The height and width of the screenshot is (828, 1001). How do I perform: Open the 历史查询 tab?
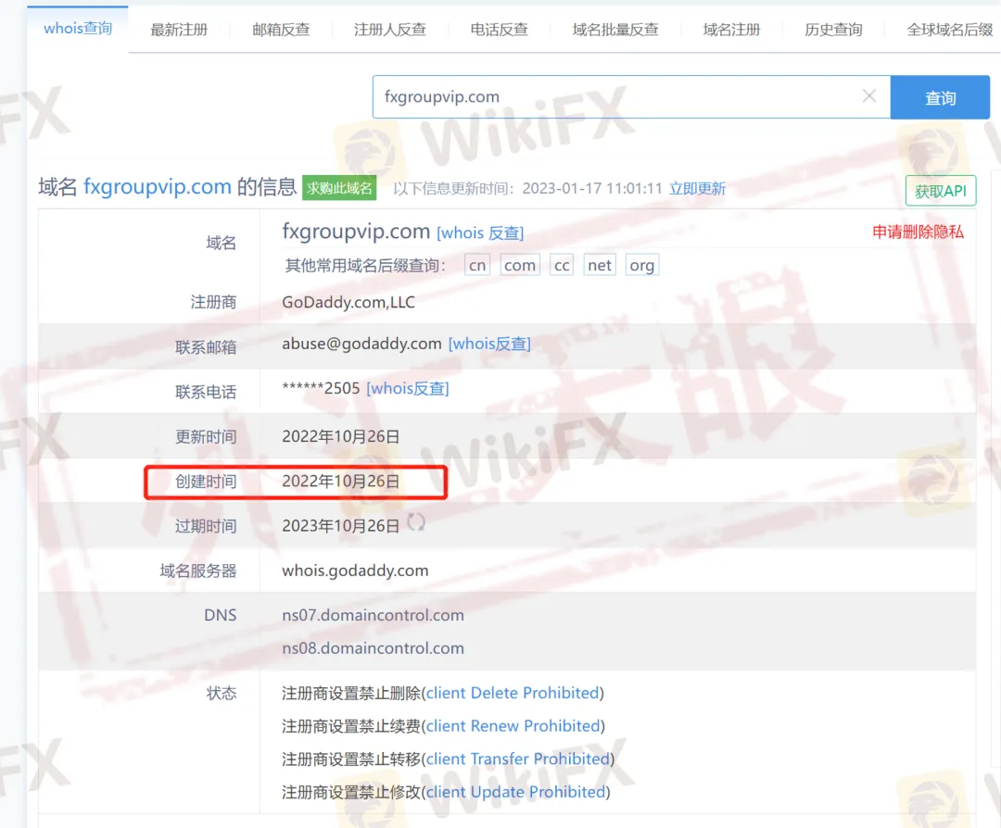point(833,30)
